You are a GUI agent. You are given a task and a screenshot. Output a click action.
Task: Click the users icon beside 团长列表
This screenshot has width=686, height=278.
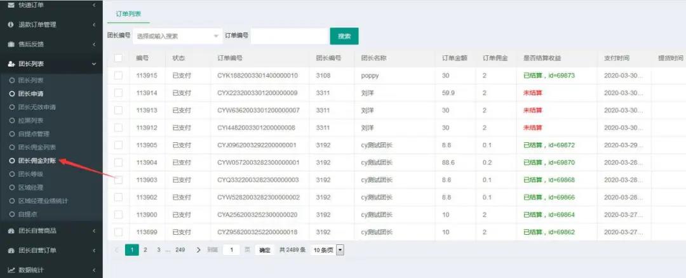click(11, 64)
